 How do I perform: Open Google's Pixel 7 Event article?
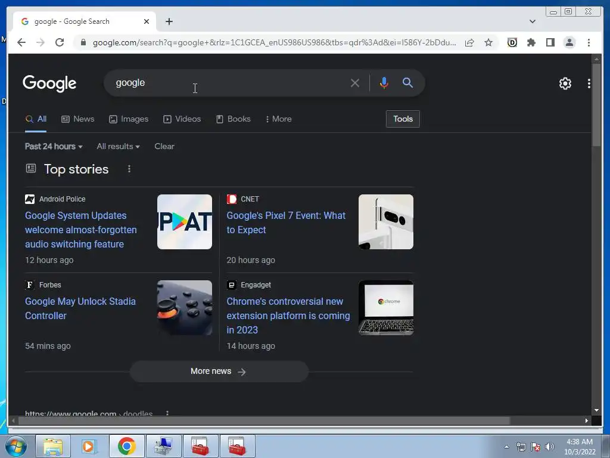pyautogui.click(x=286, y=223)
